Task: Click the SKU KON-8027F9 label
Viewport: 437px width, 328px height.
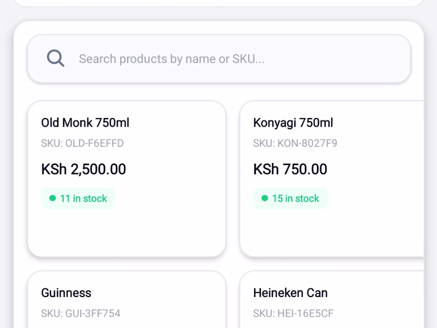Action: coord(295,143)
